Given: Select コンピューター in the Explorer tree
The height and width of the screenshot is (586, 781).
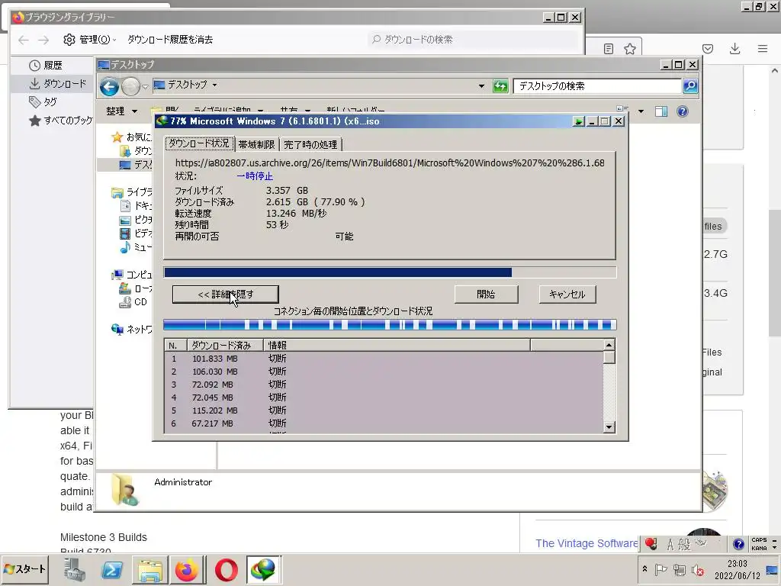Looking at the screenshot, I should point(133,275).
